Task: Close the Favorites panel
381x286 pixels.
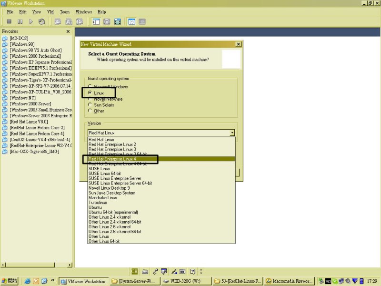Action: click(x=68, y=31)
